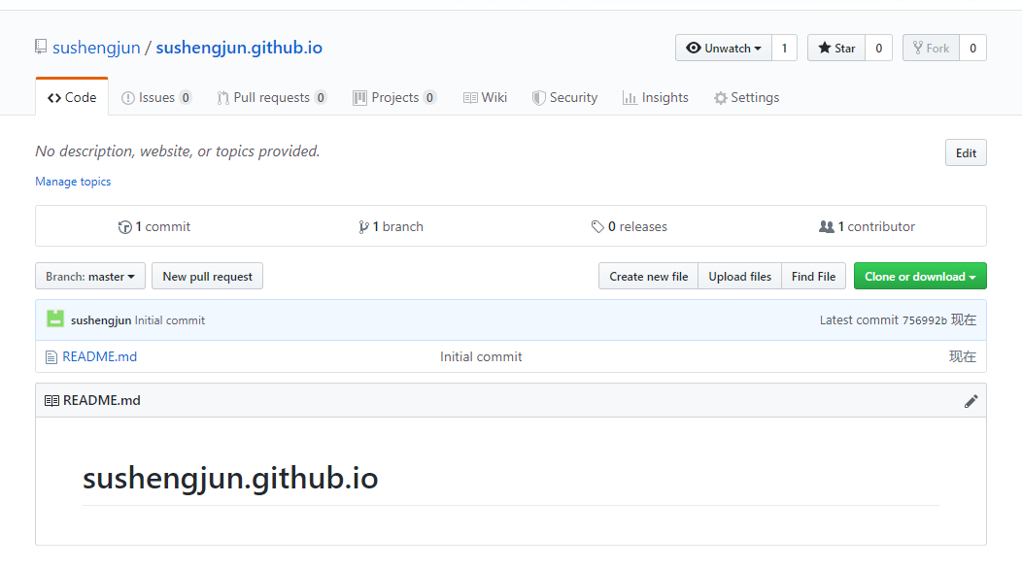The image size is (1022, 570).
Task: Click the README.md file icon in file list
Action: click(x=51, y=357)
